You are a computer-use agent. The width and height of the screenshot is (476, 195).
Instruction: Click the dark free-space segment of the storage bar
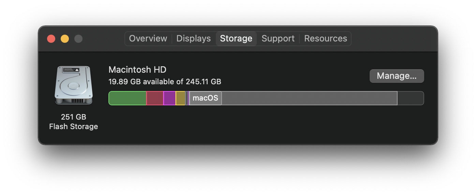pyautogui.click(x=411, y=98)
